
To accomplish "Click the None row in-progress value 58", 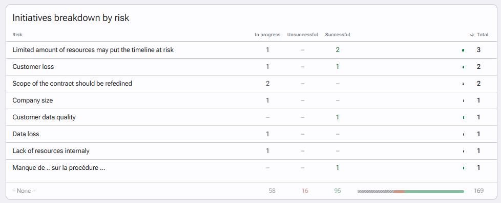I will (272, 191).
